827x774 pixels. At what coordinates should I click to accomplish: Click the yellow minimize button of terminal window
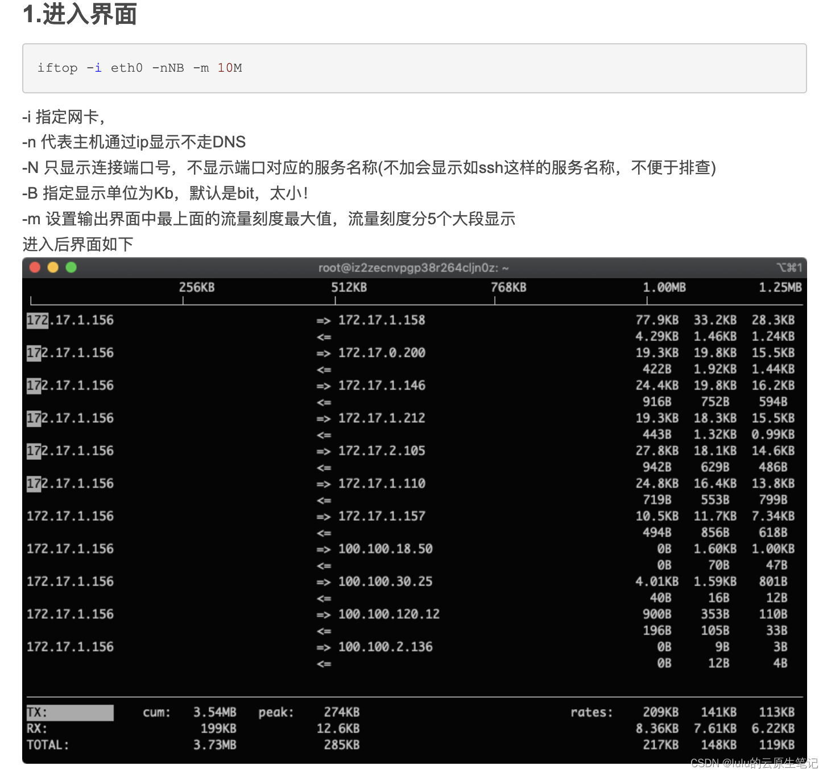coord(53,267)
